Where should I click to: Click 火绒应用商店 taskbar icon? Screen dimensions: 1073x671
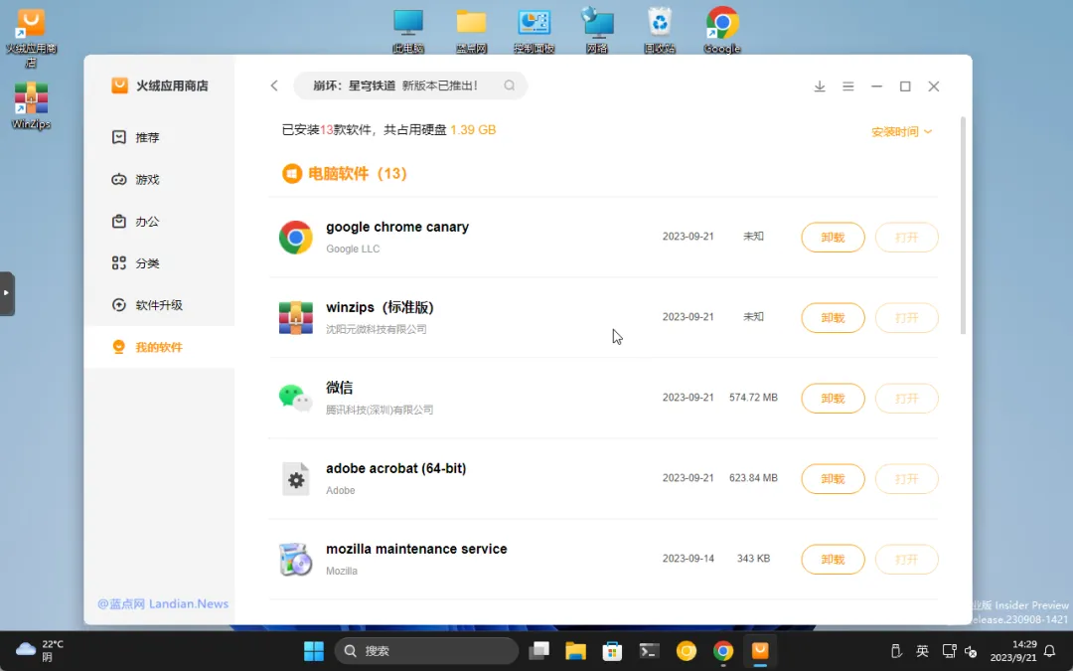coord(760,650)
